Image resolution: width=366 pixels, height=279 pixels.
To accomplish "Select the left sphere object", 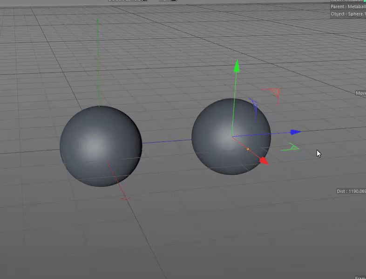I will coord(101,146).
